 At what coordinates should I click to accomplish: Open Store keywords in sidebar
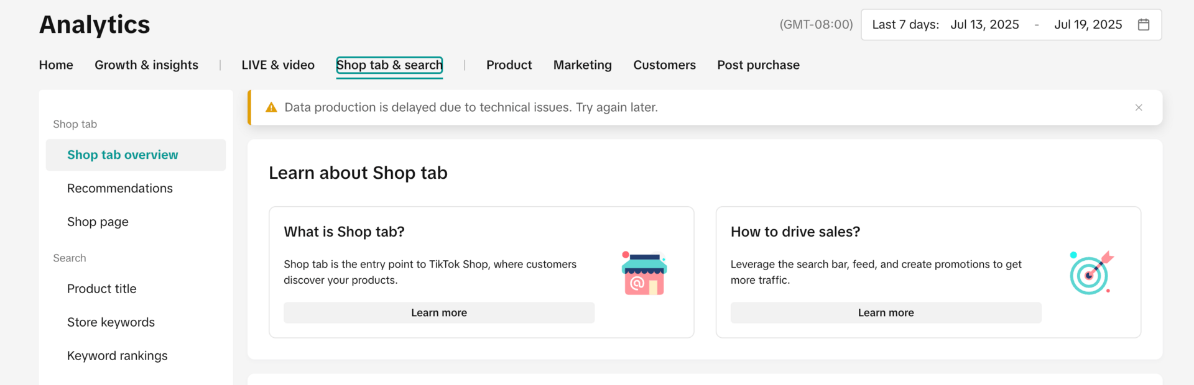click(x=111, y=323)
